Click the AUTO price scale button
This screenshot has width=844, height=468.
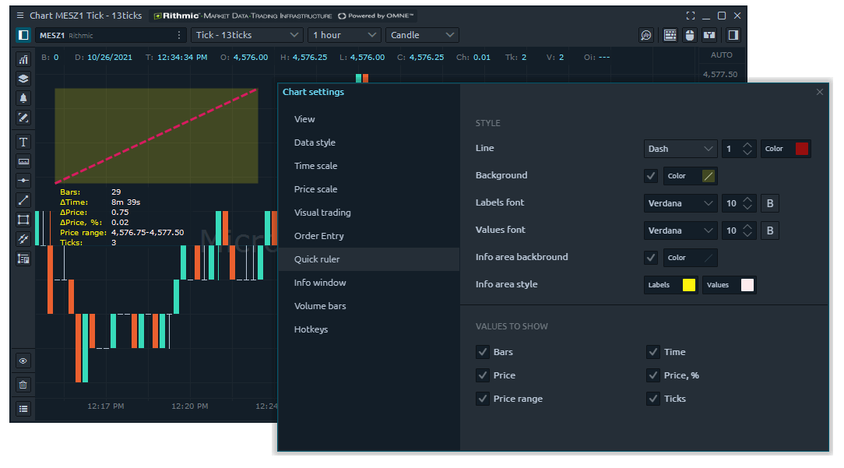coord(721,55)
